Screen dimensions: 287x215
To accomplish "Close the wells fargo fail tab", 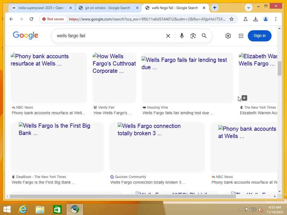I will click(x=204, y=8).
